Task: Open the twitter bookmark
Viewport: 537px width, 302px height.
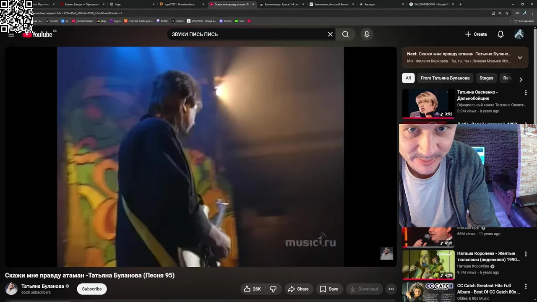Action: [178, 21]
